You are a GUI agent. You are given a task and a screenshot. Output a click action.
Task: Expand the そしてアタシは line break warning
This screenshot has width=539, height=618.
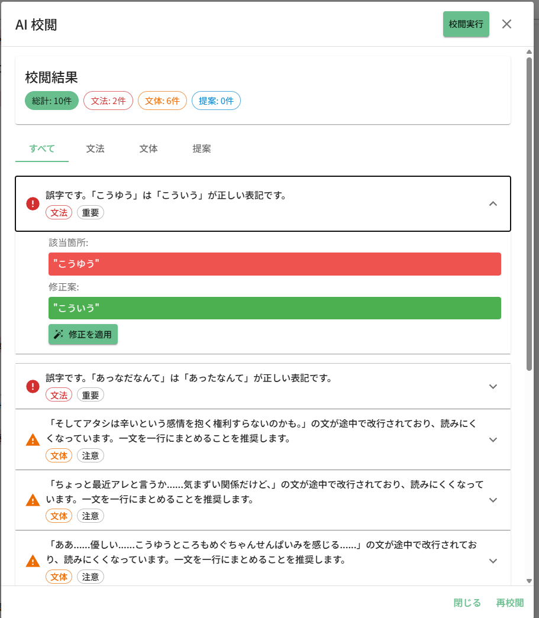[493, 439]
